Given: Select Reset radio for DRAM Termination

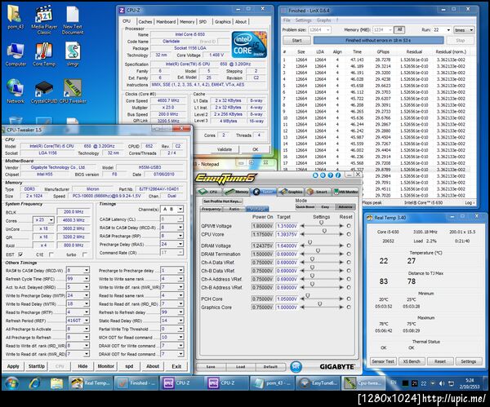Looking at the screenshot, I should pos(349,254).
